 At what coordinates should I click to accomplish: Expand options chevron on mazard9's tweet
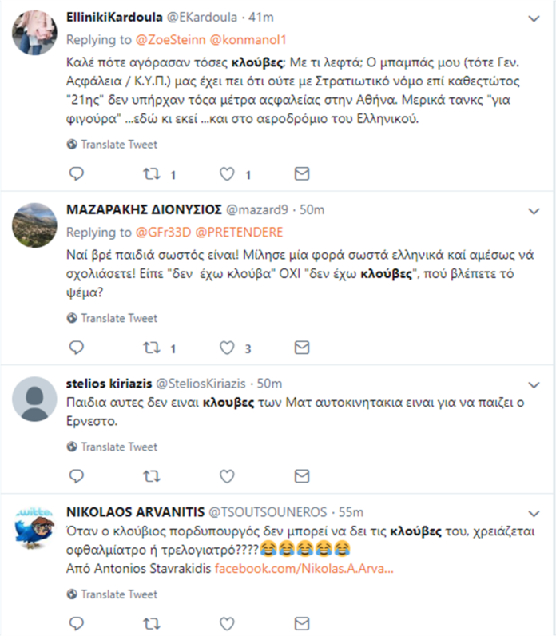(534, 210)
